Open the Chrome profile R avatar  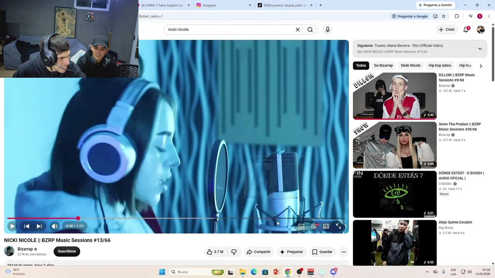[x=480, y=16]
